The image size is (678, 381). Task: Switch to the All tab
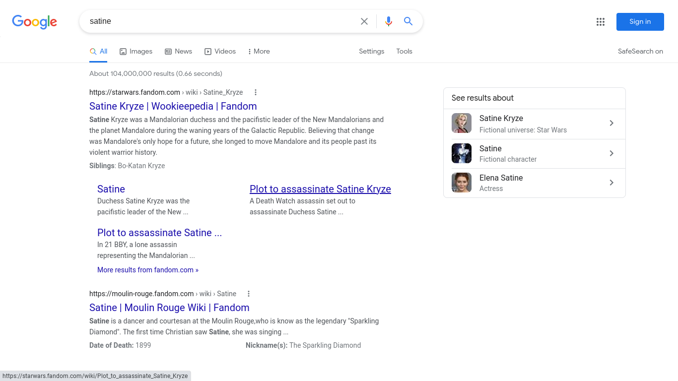[98, 52]
